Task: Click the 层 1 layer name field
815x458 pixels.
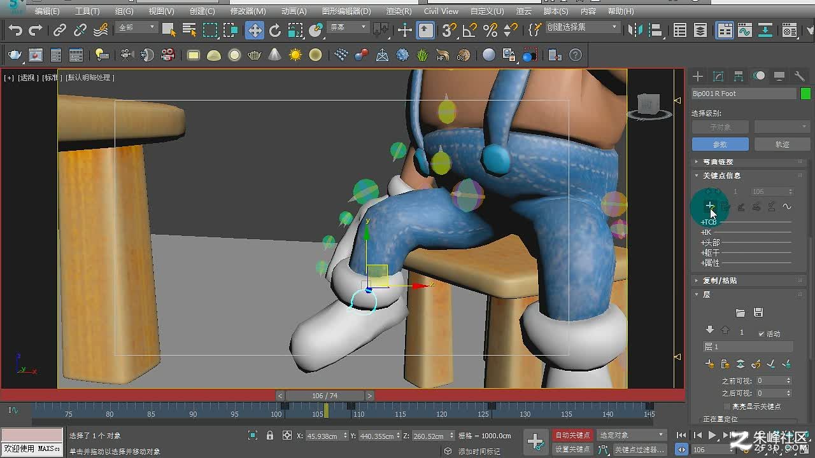Action: tap(748, 347)
